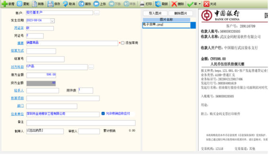Screen dimensions: 269x155
Task: Go to last record with 末张 icon
Action: tap(127, 4)
